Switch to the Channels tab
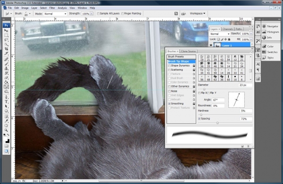The height and width of the screenshot is (184, 283). click(228, 29)
